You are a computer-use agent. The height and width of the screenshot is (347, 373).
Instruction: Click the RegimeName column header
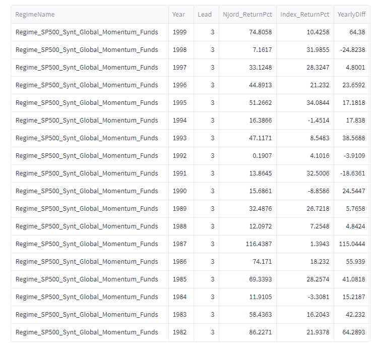point(35,15)
